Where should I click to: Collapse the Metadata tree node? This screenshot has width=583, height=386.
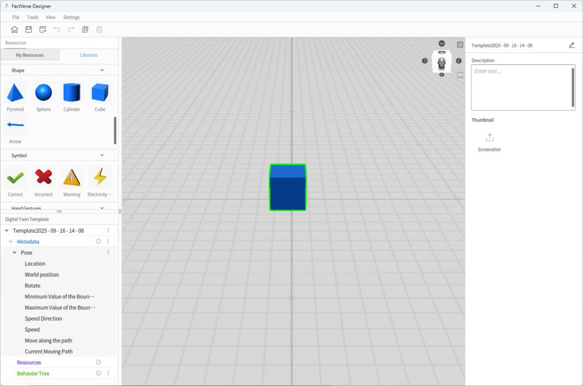(10, 242)
